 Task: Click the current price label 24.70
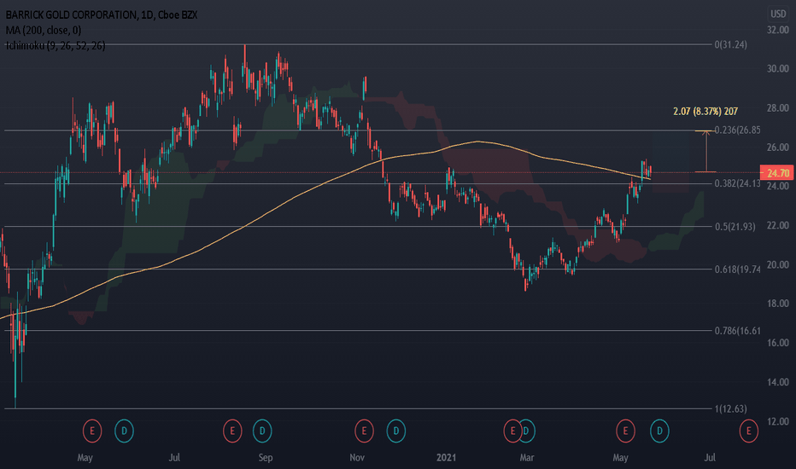[777, 173]
